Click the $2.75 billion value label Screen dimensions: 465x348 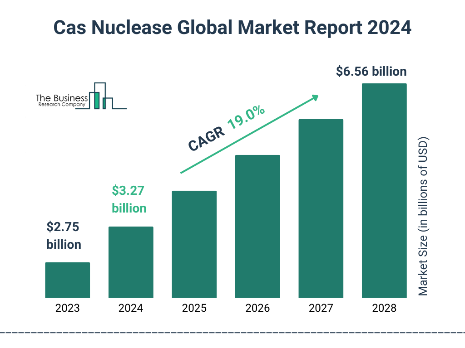click(64, 236)
